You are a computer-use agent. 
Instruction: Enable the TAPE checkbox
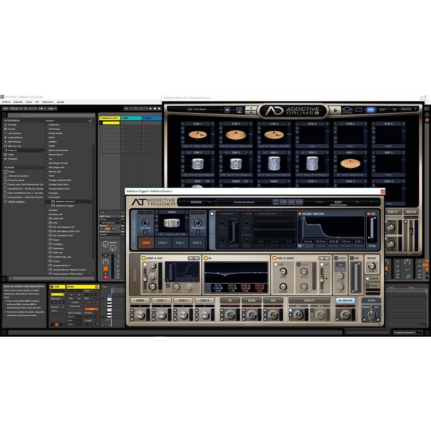(276, 264)
